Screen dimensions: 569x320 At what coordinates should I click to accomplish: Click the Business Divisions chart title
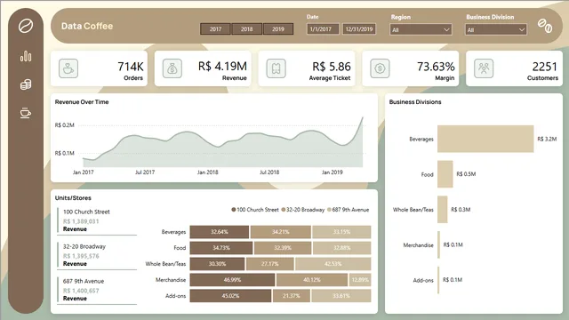(x=415, y=102)
